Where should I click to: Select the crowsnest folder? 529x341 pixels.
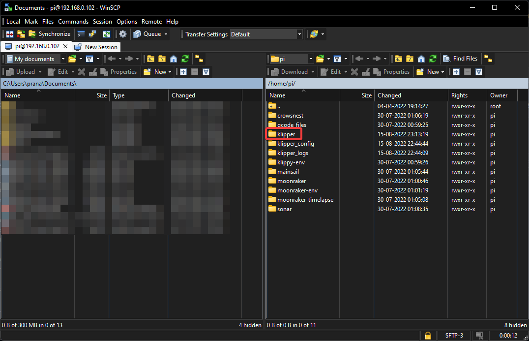coord(286,116)
